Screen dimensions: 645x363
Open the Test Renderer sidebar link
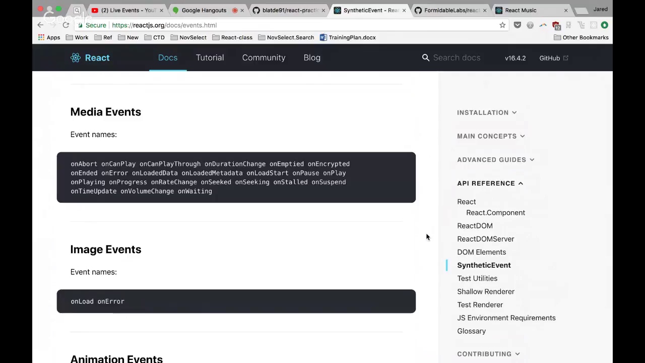click(480, 305)
